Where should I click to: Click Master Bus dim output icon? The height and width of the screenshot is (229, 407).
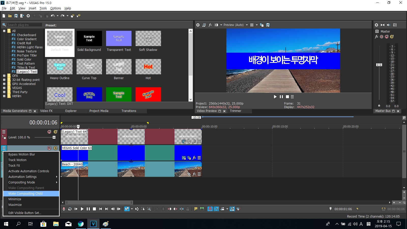pyautogui.click(x=389, y=25)
